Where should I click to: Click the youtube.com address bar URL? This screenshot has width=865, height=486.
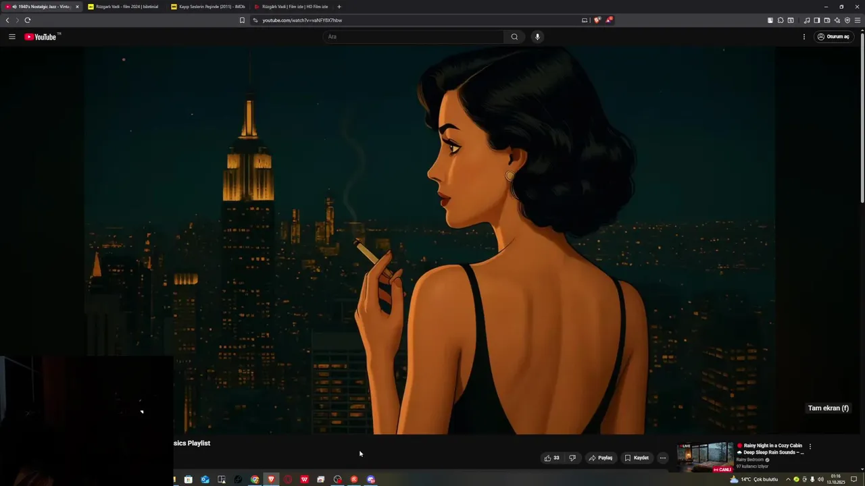(x=302, y=20)
